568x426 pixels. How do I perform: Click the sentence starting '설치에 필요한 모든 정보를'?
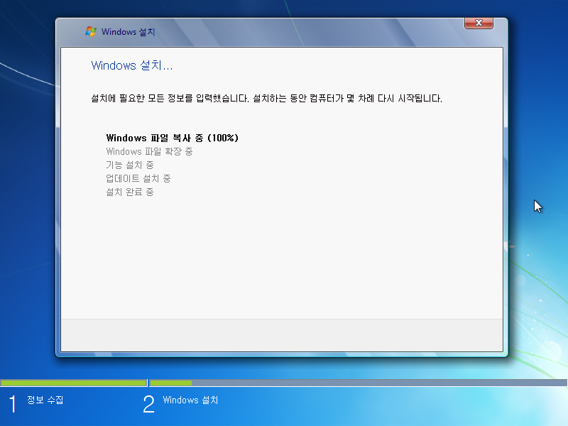click(x=267, y=98)
